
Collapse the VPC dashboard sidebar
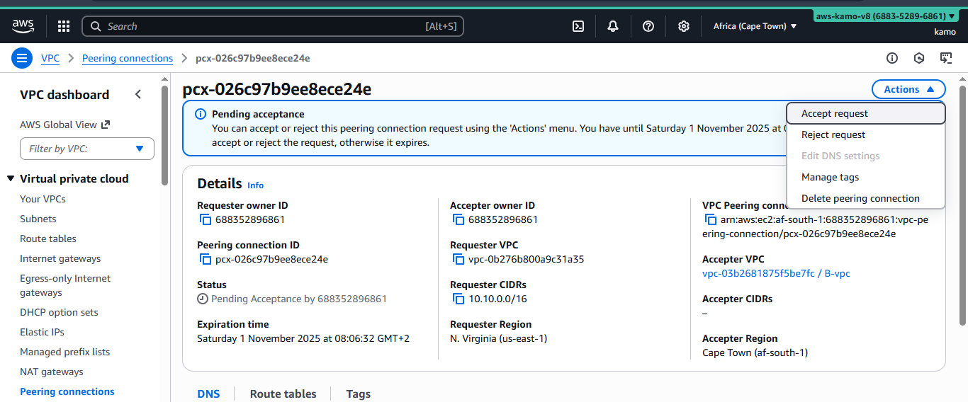click(138, 95)
